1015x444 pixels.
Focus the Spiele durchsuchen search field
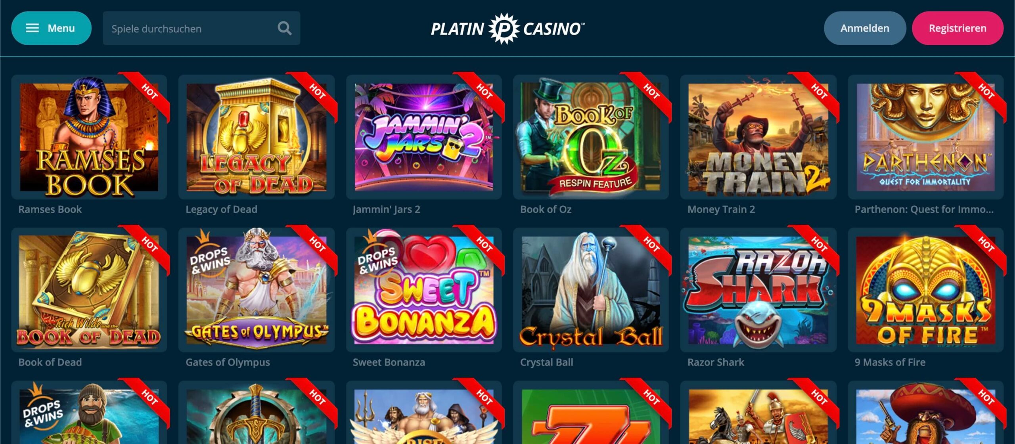coord(201,28)
